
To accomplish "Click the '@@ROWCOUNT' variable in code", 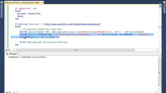I will click(x=25, y=9).
